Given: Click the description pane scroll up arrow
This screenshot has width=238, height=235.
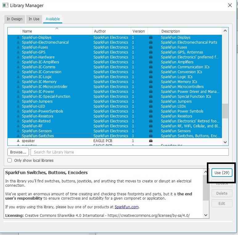Looking at the screenshot, I should (206, 172).
